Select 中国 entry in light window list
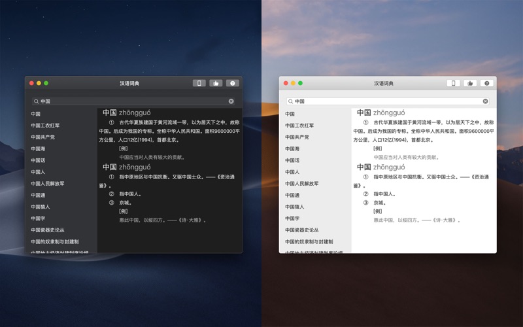Viewport: 523px width, 327px height. pyautogui.click(x=290, y=114)
